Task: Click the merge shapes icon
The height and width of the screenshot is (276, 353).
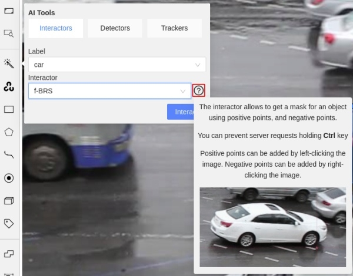Action: coord(9,253)
